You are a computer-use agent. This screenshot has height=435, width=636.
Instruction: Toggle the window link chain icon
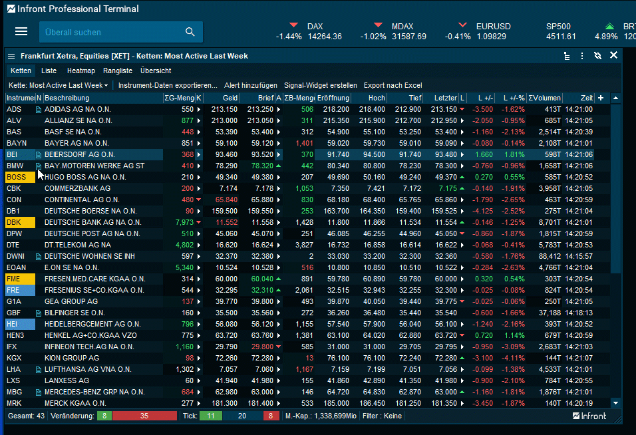pos(598,56)
